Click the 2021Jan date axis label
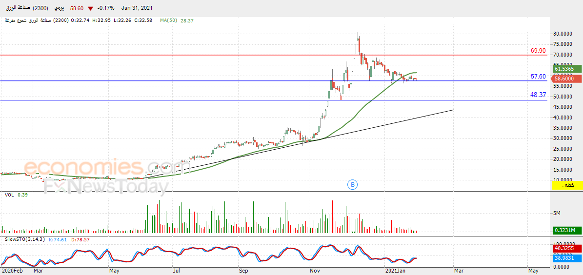583x275 pixels. [x=393, y=271]
